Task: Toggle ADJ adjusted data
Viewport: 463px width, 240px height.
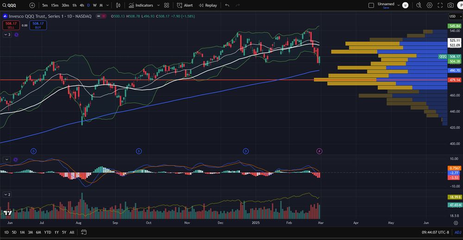Action: pos(458,232)
